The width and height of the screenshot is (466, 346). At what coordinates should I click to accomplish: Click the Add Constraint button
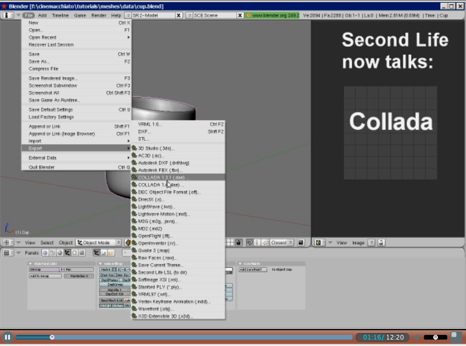[253, 269]
